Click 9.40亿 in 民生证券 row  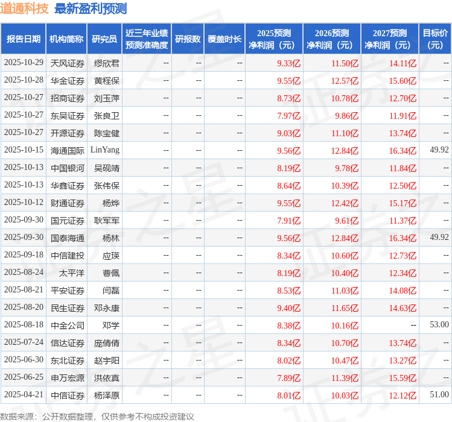click(289, 308)
